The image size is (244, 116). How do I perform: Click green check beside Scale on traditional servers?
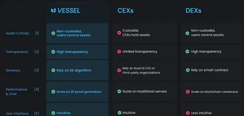tap(119, 92)
